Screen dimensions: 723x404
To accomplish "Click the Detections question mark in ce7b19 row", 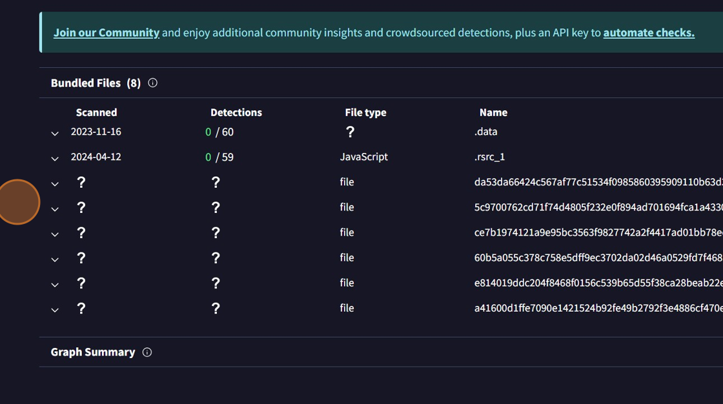I will click(x=216, y=233).
